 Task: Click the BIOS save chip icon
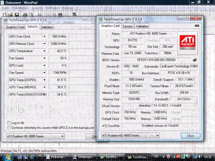pos(195,60)
